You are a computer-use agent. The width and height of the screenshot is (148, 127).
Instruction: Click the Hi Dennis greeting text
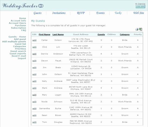[140, 4]
